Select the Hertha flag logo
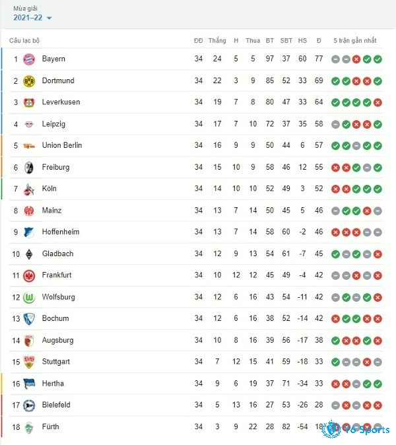Image resolution: width=396 pixels, height=445 pixels. click(x=28, y=384)
